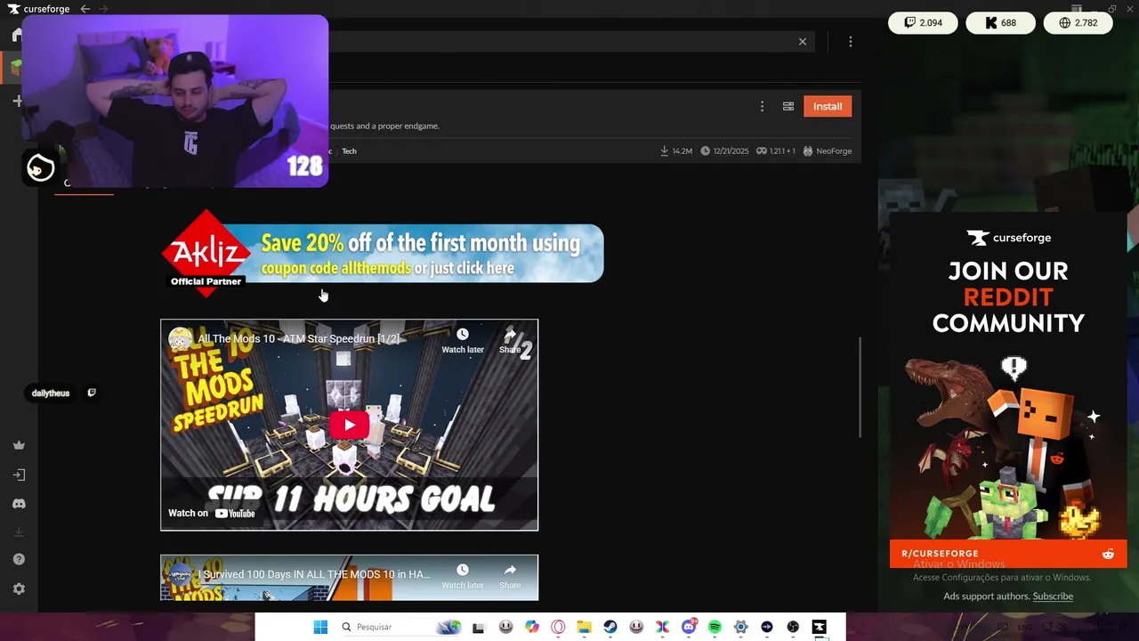The width and height of the screenshot is (1139, 641).
Task: Click the CurseForge app in taskbar
Action: pos(819,627)
